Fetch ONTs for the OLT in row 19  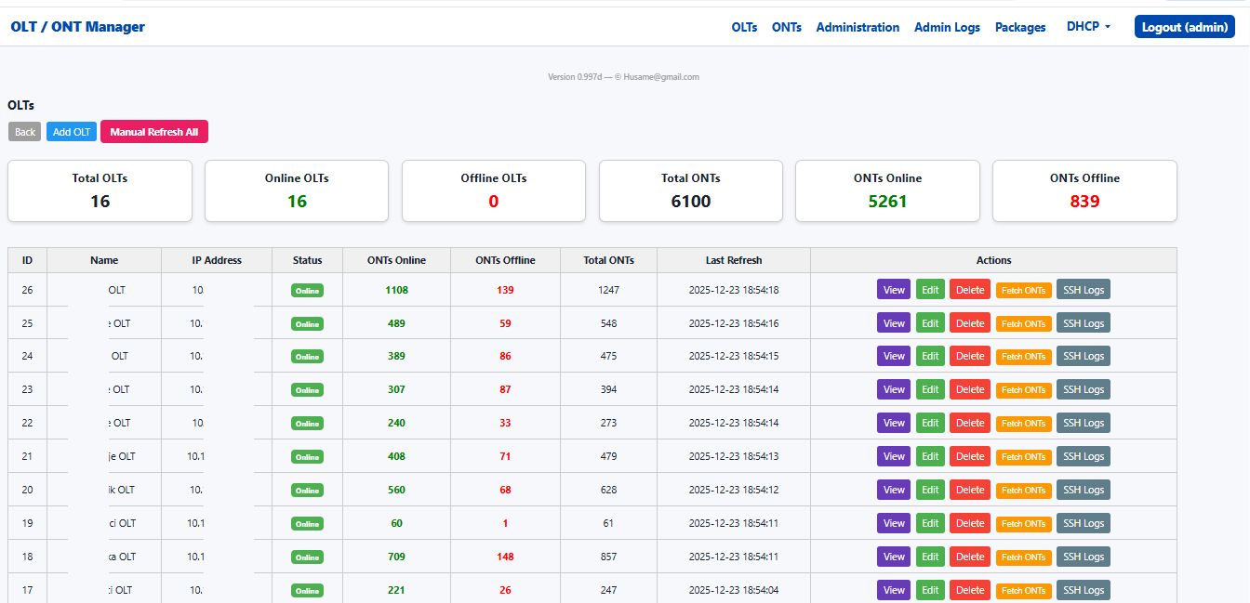[x=1023, y=523]
